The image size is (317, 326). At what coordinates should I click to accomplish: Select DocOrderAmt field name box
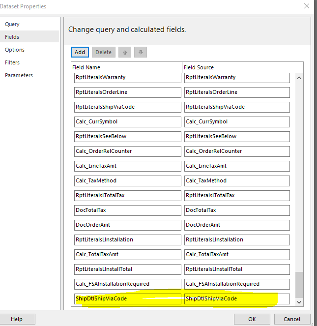(x=128, y=225)
